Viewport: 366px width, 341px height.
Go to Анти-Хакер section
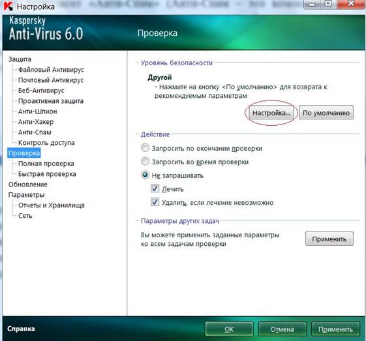pos(36,122)
